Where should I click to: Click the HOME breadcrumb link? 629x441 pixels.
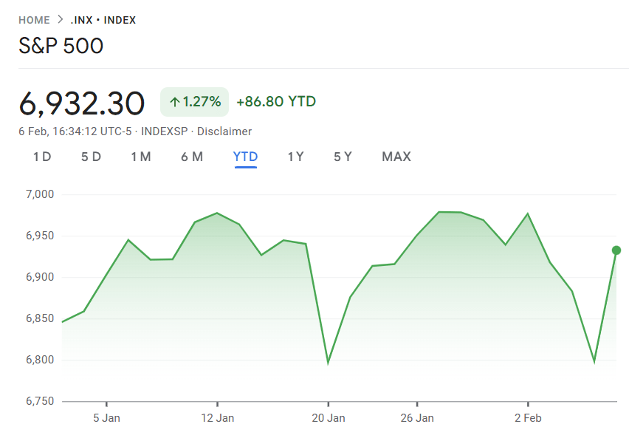point(34,20)
